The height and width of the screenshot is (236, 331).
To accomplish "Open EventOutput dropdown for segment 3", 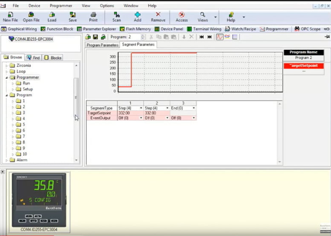I will point(194,118).
